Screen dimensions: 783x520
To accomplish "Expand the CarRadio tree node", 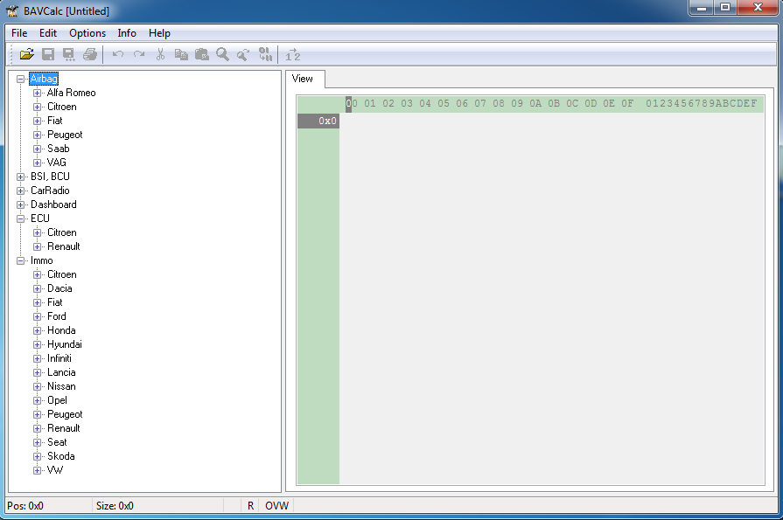I will point(21,191).
